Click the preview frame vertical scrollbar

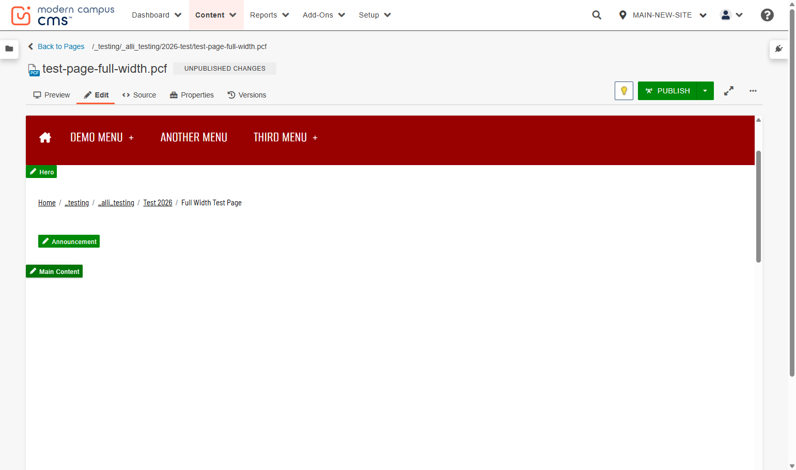click(758, 206)
